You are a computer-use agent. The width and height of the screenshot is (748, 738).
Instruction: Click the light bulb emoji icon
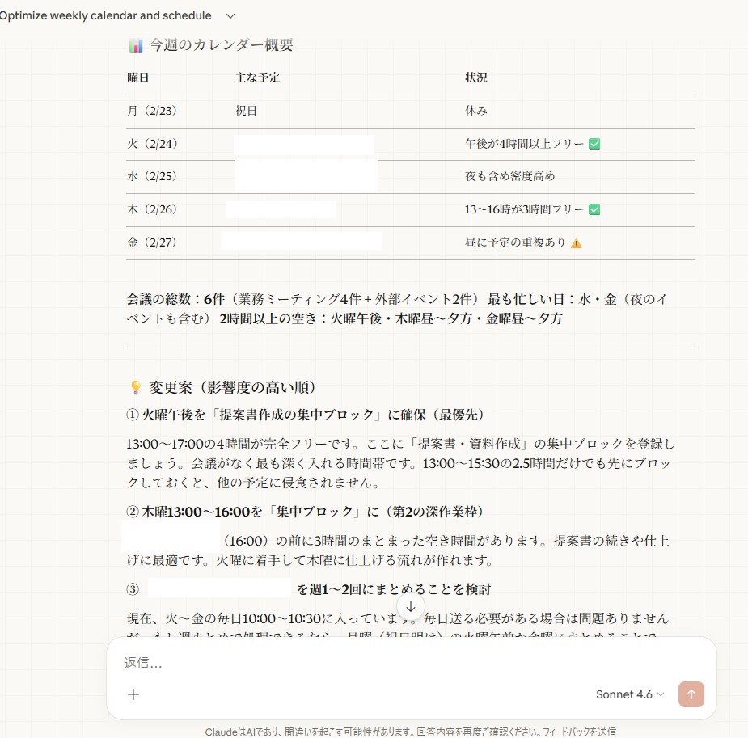136,387
